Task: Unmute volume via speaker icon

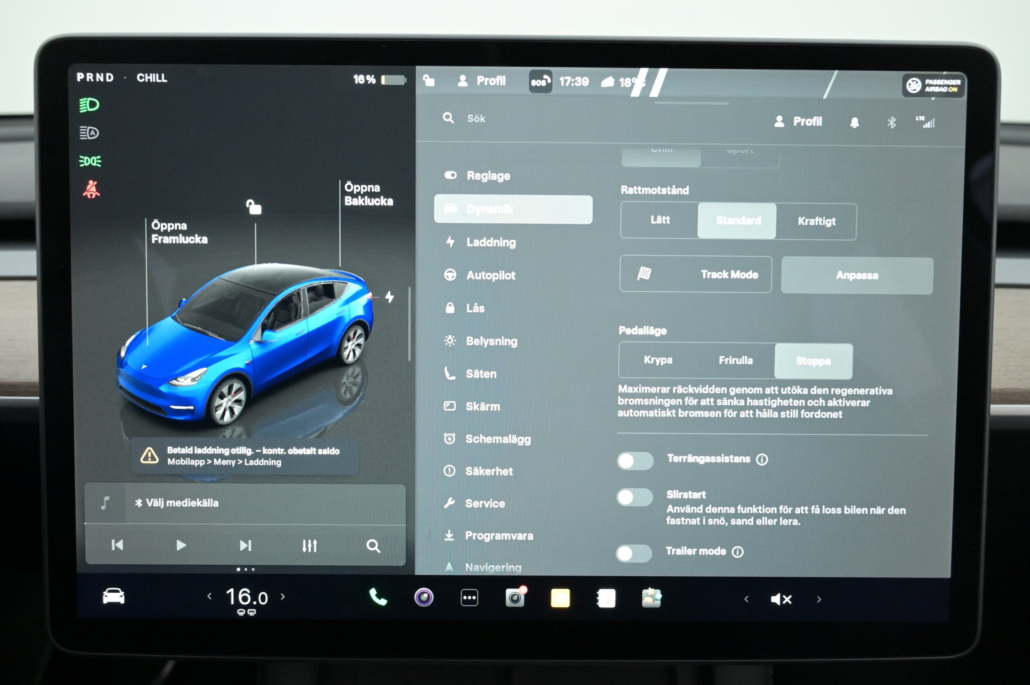Action: pos(781,599)
